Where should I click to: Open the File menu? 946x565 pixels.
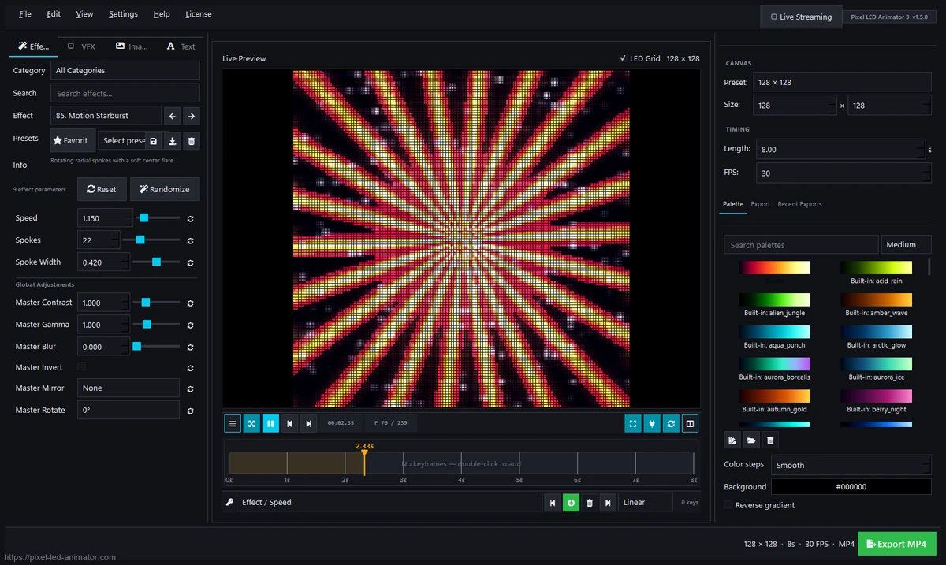pos(25,14)
